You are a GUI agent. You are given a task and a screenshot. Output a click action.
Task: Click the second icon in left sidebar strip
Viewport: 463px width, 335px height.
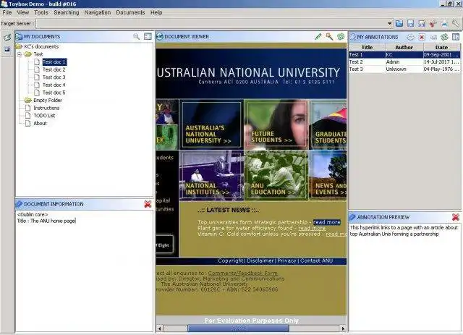7,50
